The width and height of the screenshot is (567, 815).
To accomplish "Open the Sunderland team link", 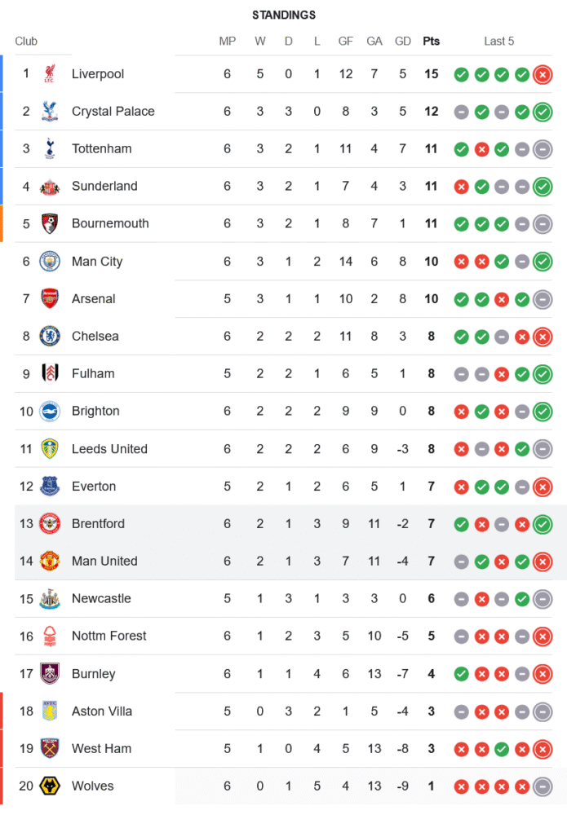I will (104, 187).
